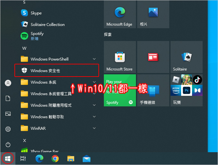Click the 手機連結 tile
The height and width of the screenshot is (165, 218).
pos(153,90)
